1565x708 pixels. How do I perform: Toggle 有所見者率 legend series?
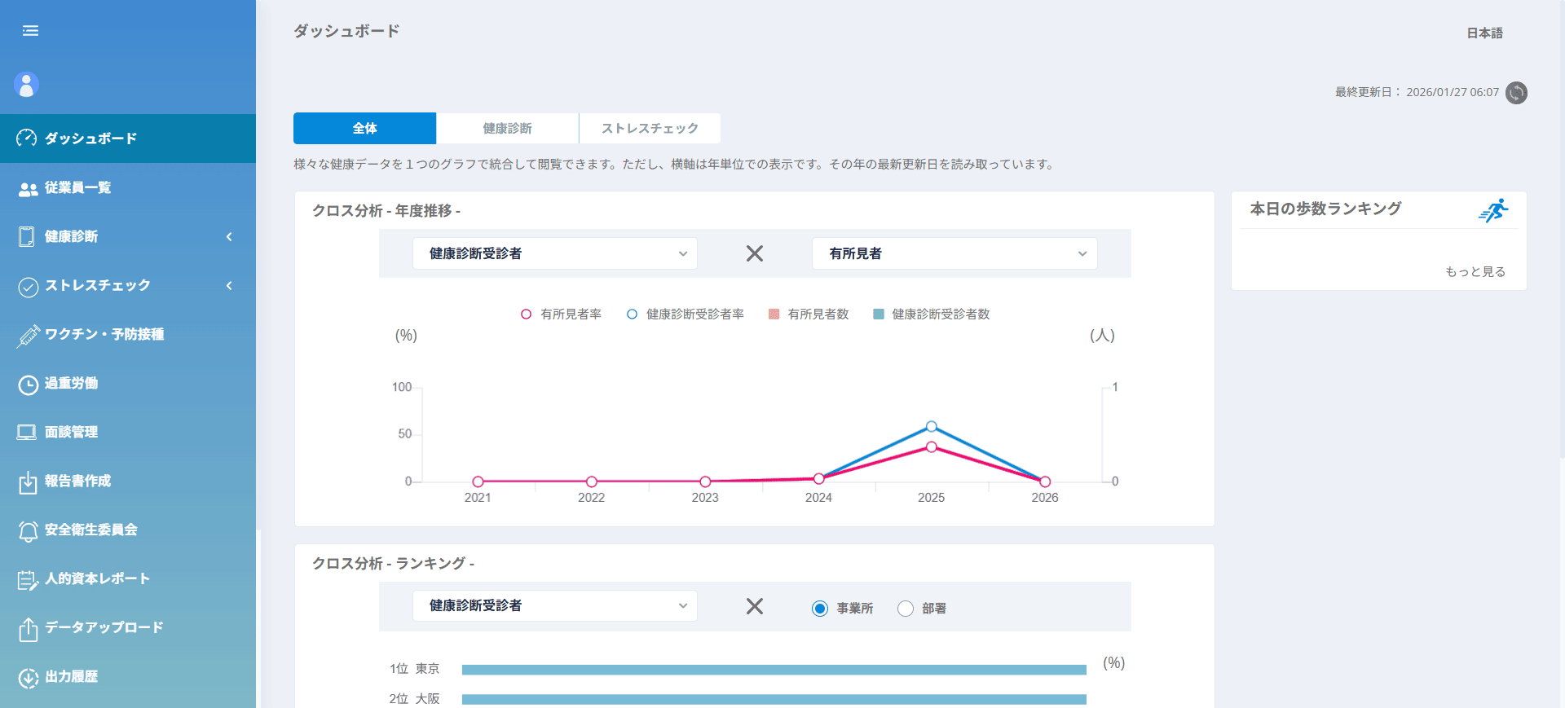562,314
